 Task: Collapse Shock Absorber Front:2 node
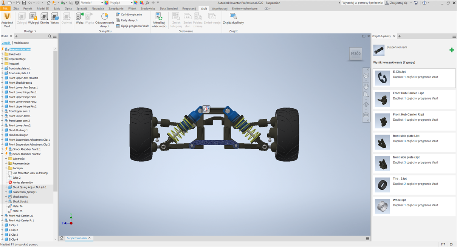click(x=2, y=154)
